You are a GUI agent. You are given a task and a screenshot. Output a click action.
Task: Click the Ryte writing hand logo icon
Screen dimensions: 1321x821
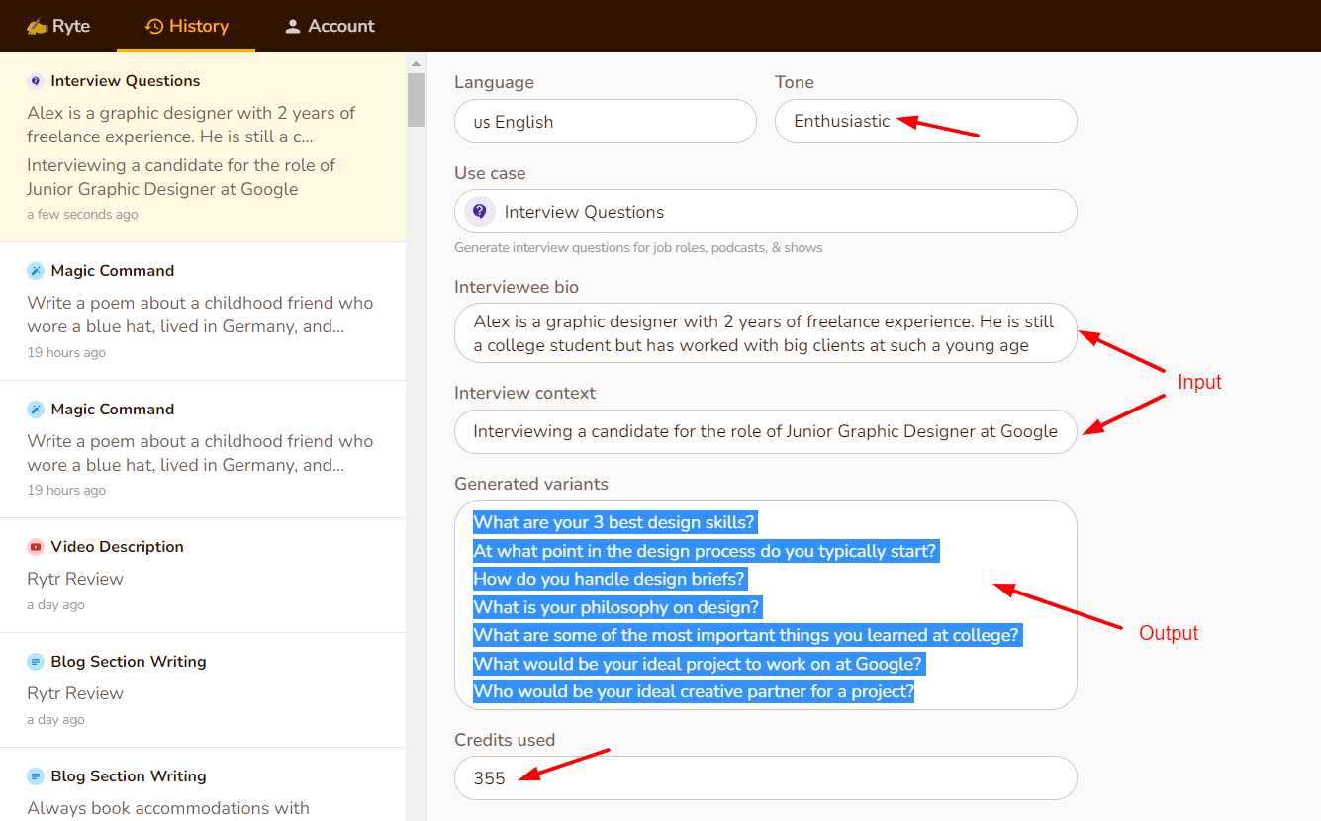37,27
